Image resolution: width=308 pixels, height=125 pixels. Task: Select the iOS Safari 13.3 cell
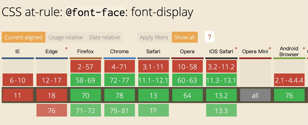pyautogui.click(x=221, y=110)
